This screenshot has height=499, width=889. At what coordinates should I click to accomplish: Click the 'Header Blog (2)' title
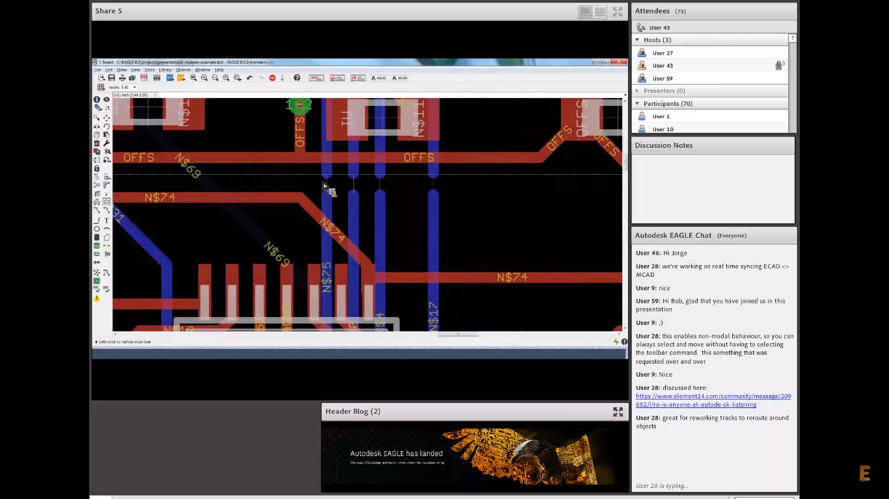[x=353, y=411]
